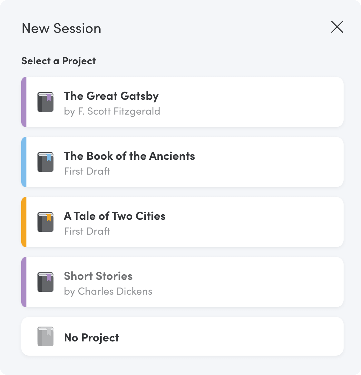Image resolution: width=361 pixels, height=375 pixels.
Task: Start session with No Project
Action: 92,338
